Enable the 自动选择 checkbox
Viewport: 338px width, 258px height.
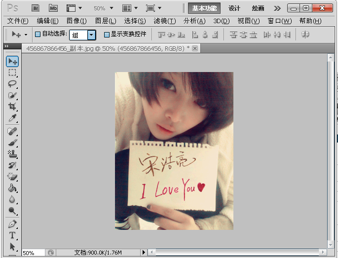(38, 35)
